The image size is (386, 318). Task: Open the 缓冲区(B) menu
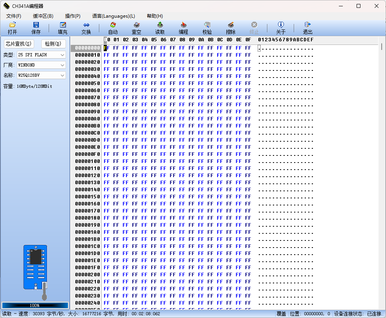(43, 16)
